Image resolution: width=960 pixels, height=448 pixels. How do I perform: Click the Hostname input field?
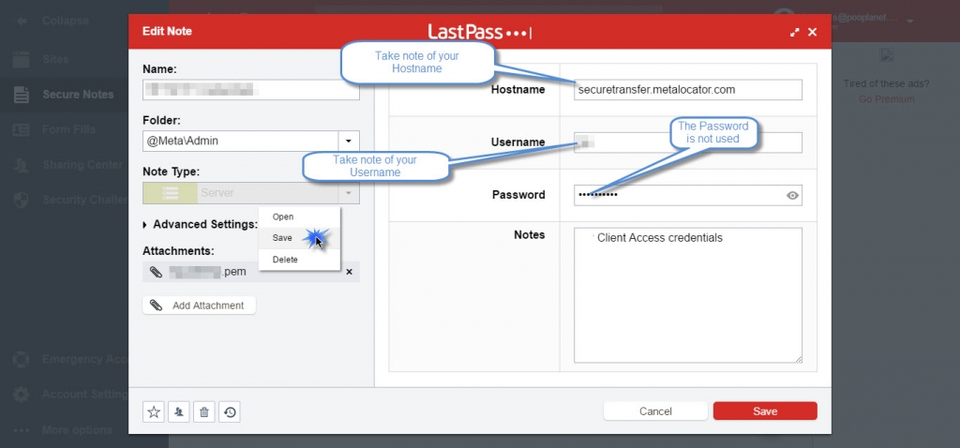687,89
